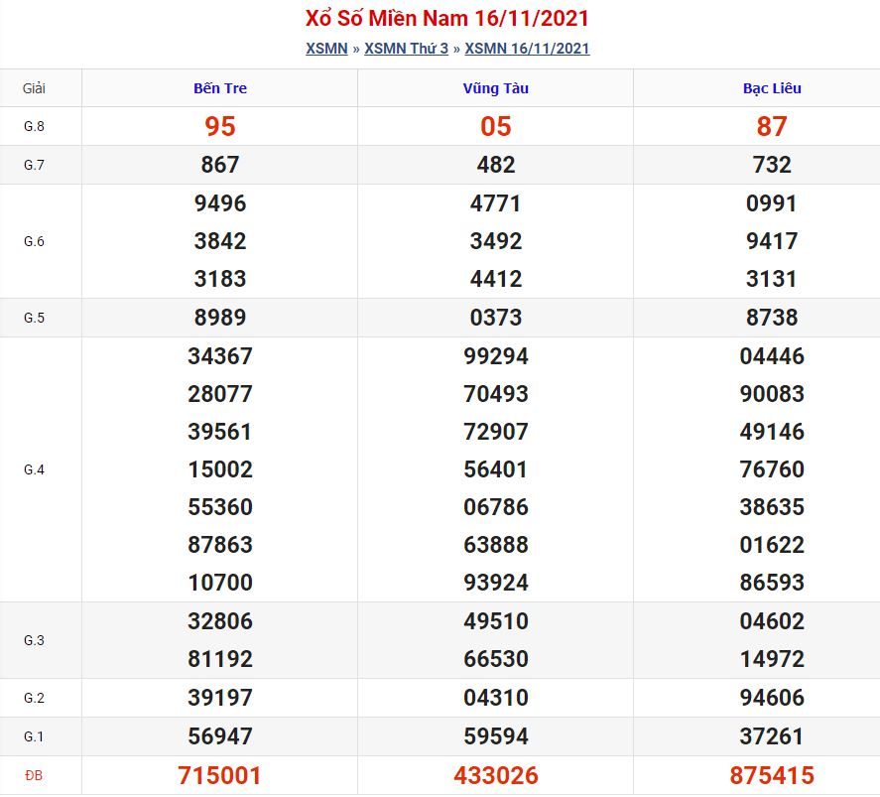Select Bạc Liêu special prize 875415
The width and height of the screenshot is (880, 797).
point(772,776)
